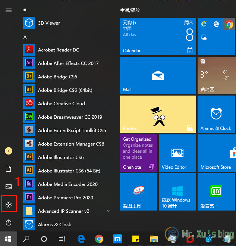Open File Explorer on taskbar
The width and height of the screenshot is (236, 246).
(x=154, y=239)
